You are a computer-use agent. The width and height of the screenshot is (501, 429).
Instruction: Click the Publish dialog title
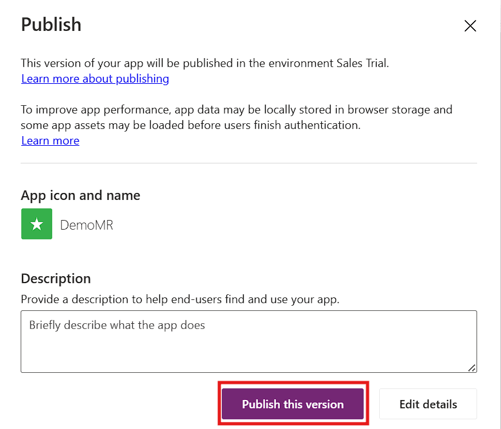[x=52, y=25]
